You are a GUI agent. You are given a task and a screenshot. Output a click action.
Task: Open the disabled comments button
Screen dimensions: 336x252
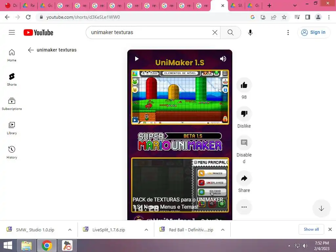(244, 143)
